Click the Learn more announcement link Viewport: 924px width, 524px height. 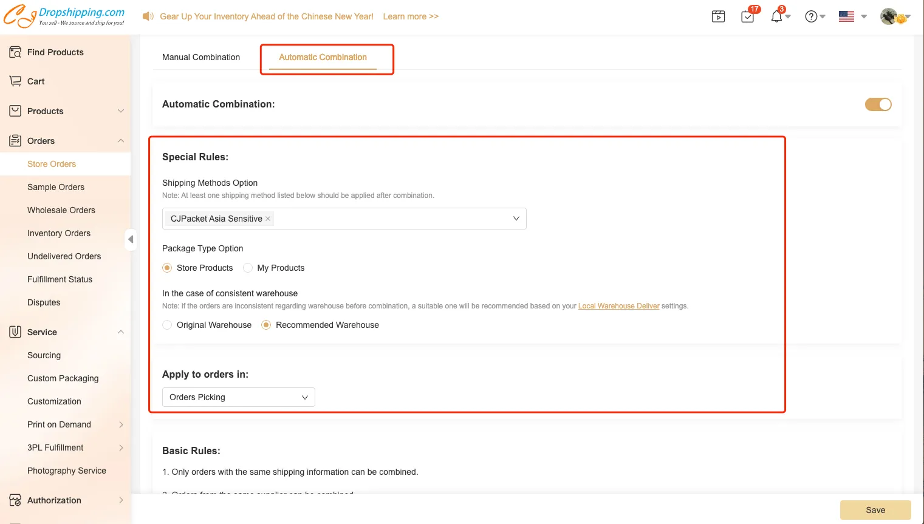[x=410, y=16]
